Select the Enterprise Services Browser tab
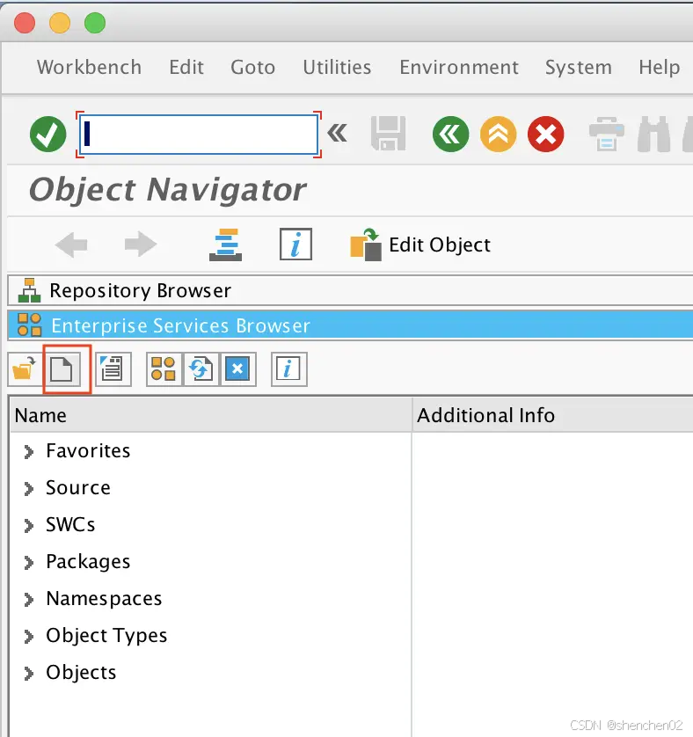The width and height of the screenshot is (693, 737). point(350,325)
